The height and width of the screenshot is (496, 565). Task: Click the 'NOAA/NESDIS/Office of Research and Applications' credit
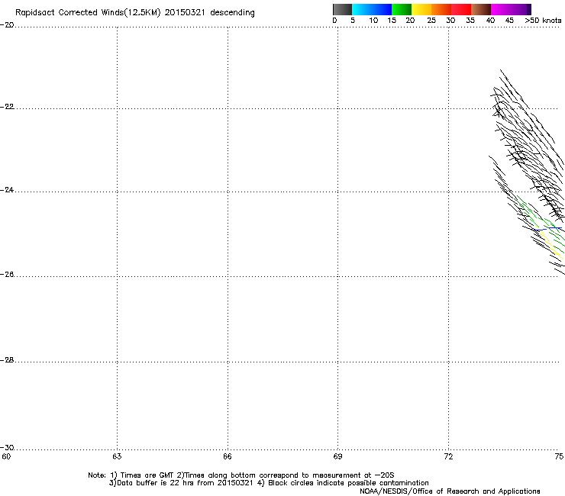pos(450,491)
